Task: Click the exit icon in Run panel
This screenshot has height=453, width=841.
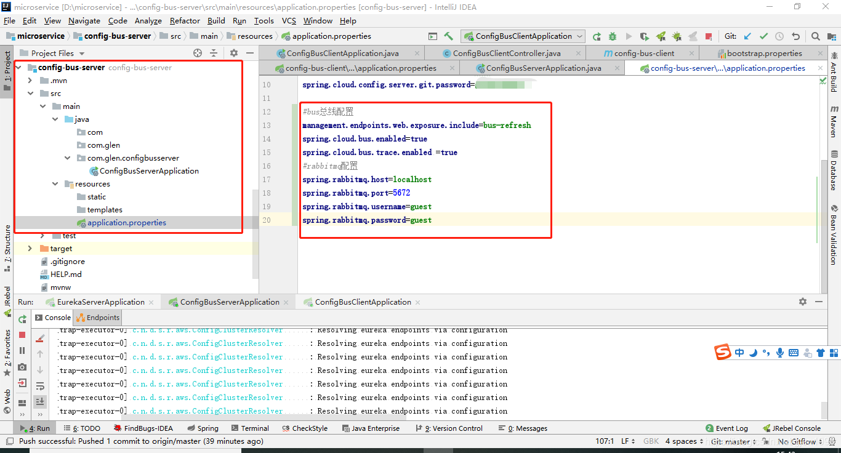Action: point(22,383)
